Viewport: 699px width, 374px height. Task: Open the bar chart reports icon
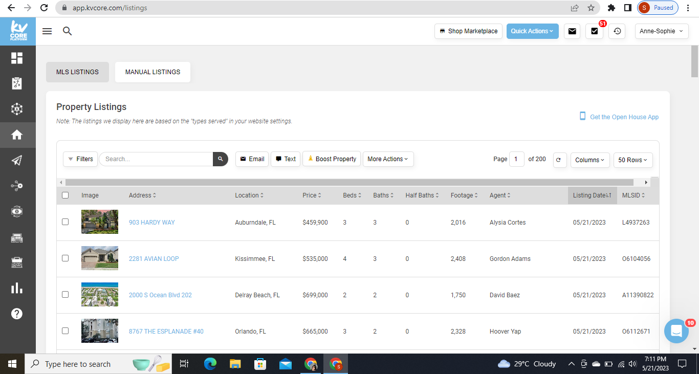(x=17, y=288)
